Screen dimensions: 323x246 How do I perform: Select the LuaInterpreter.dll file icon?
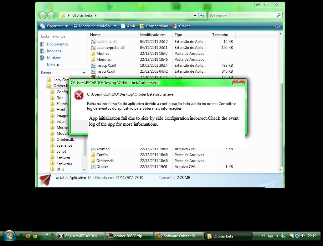click(93, 47)
